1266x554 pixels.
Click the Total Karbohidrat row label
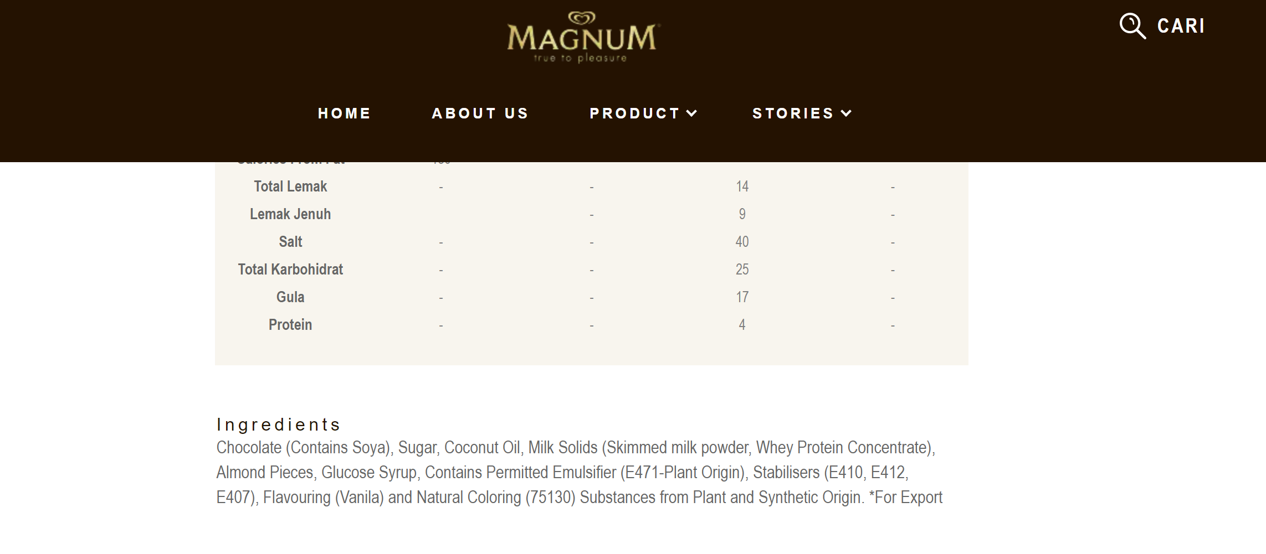tap(290, 270)
